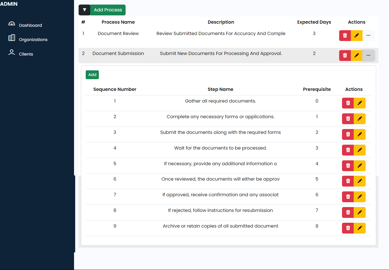
Task: Click the Process Name column header
Action: click(118, 22)
